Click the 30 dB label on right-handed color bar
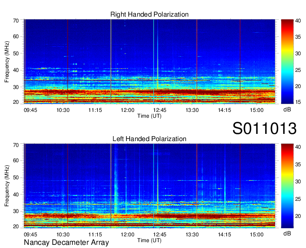306x248 pixels. [298, 53]
